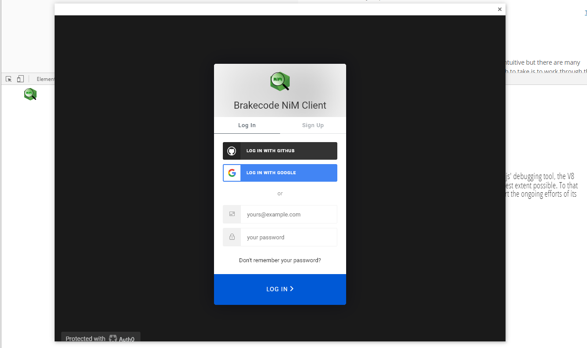
Task: Open the DevTools Elements tab
Action: point(45,79)
